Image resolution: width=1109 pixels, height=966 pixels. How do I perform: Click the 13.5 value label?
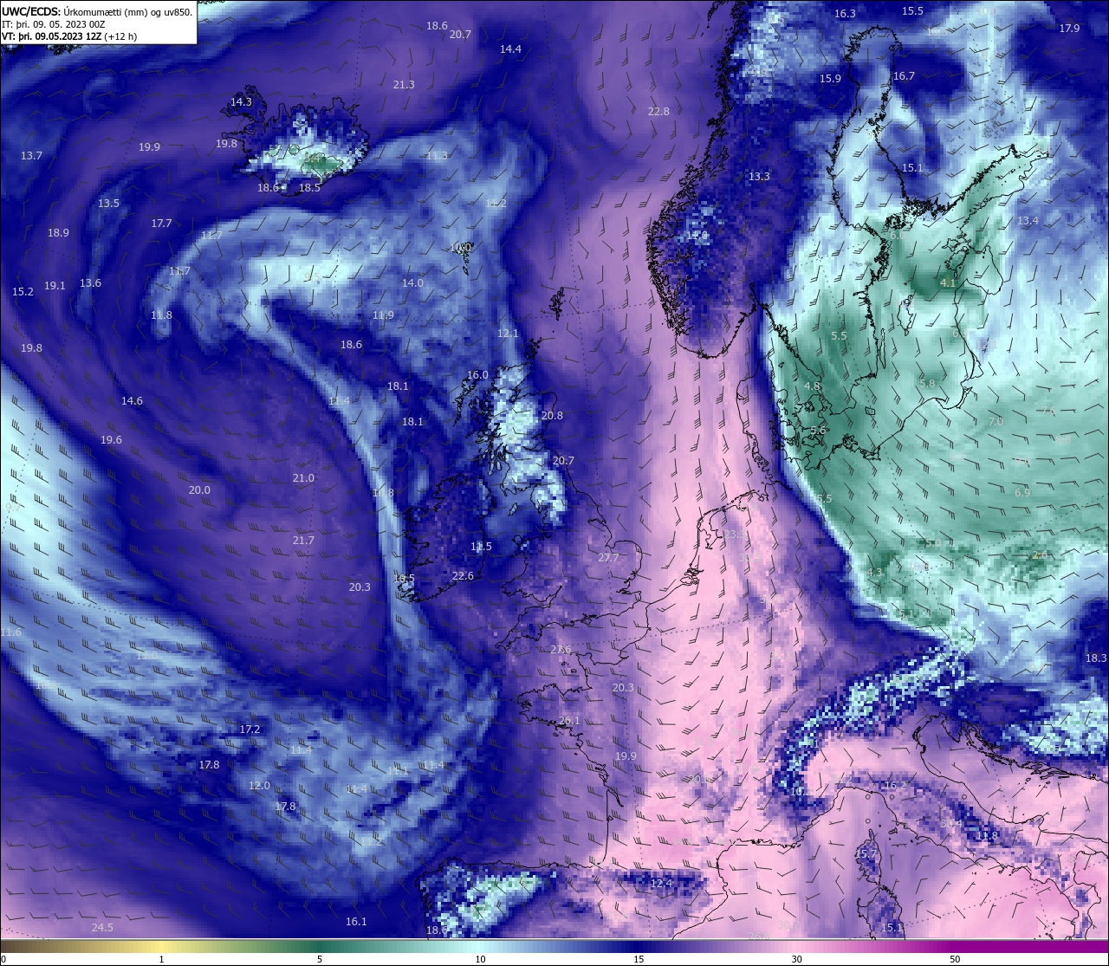click(x=108, y=204)
